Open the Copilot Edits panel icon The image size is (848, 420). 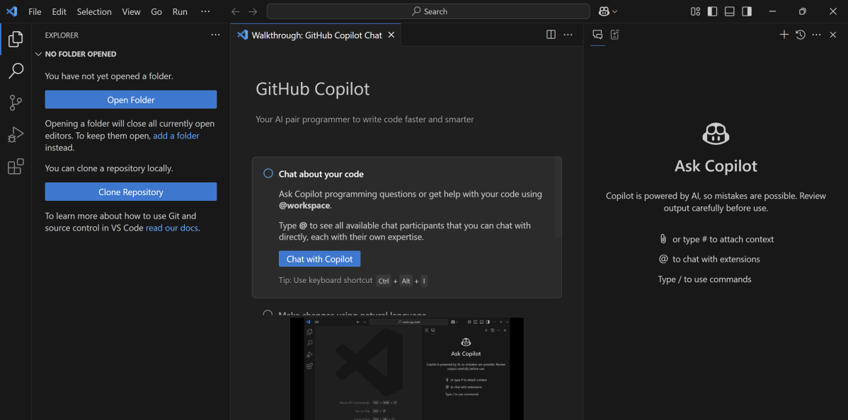(614, 35)
